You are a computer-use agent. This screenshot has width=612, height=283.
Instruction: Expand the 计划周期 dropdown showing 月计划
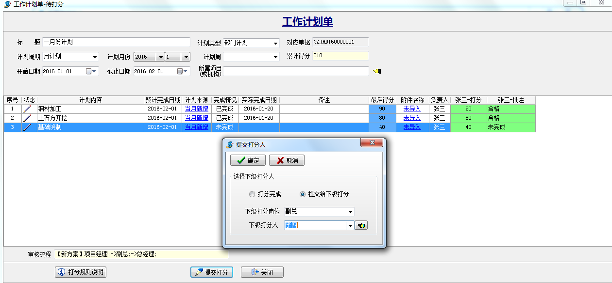click(95, 57)
